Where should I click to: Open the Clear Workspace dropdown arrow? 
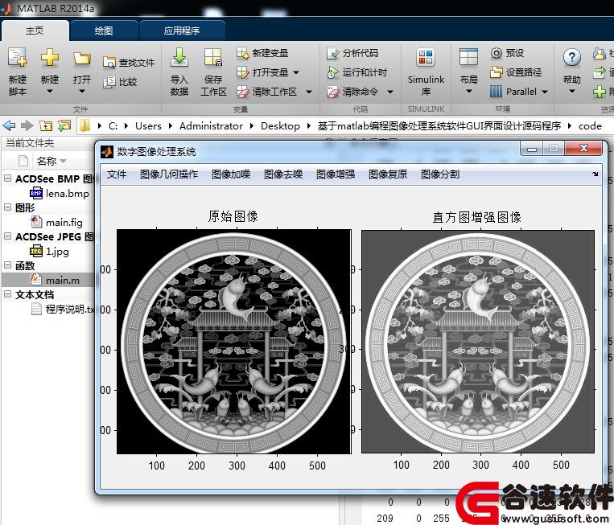click(309, 92)
